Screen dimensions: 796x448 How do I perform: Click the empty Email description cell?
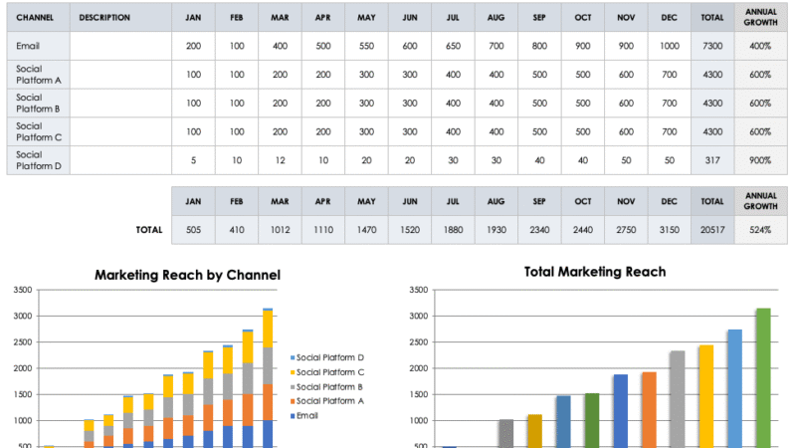click(x=120, y=46)
